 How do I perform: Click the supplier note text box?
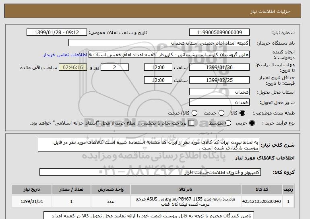[149, 215]
